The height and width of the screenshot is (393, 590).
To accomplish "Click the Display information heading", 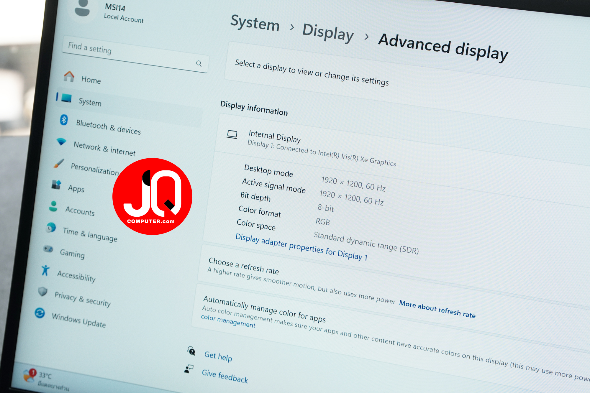I will pos(254,108).
